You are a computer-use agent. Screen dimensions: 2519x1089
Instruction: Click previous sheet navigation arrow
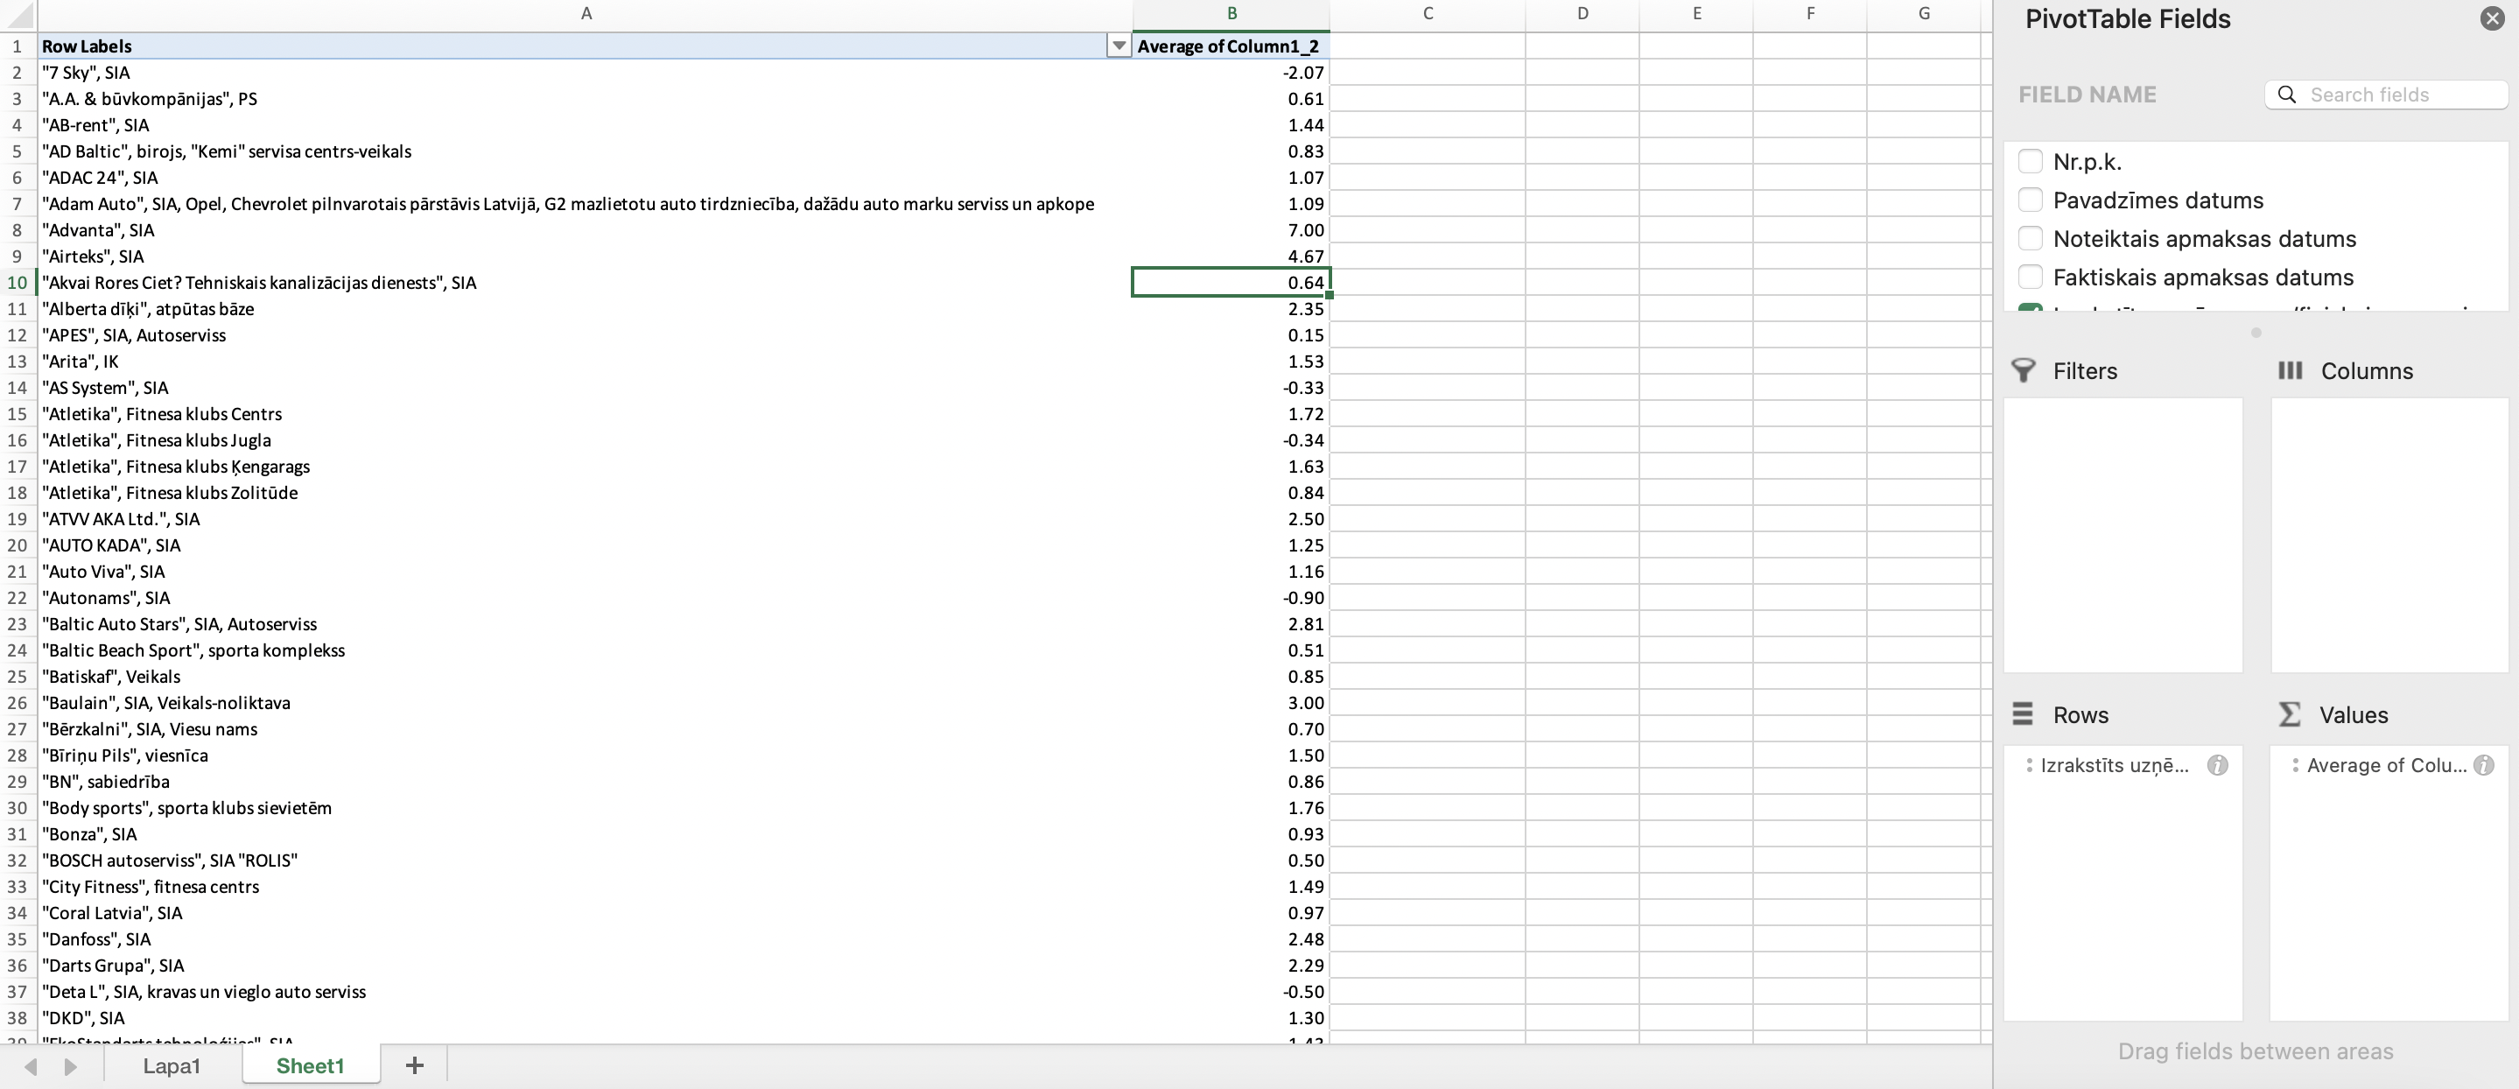[x=32, y=1065]
